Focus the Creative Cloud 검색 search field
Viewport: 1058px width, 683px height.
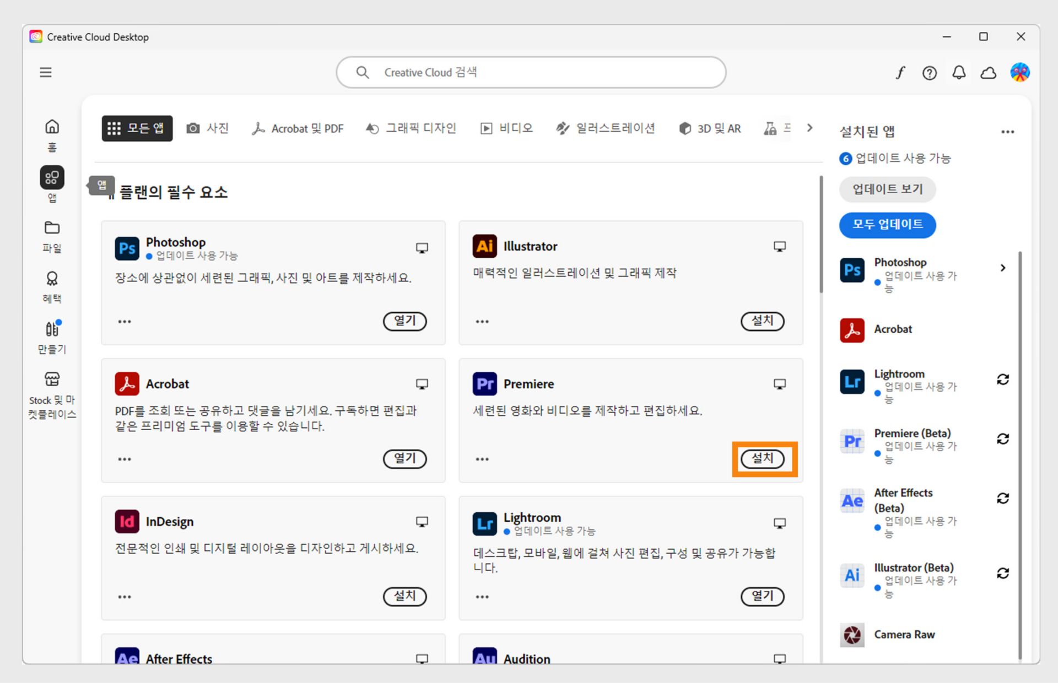[x=531, y=72]
